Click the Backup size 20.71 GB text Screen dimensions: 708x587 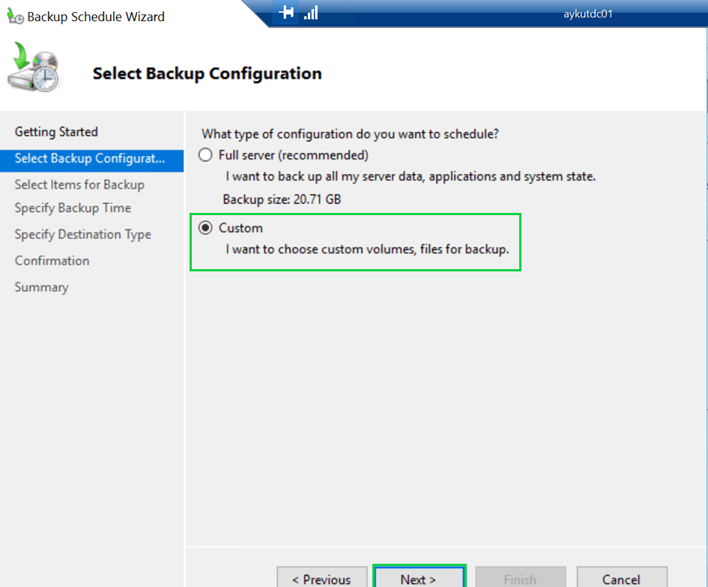click(x=282, y=199)
